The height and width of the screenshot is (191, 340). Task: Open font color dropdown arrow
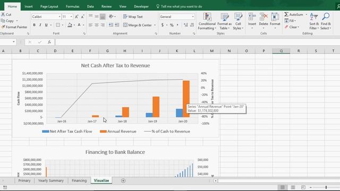[x=83, y=25]
